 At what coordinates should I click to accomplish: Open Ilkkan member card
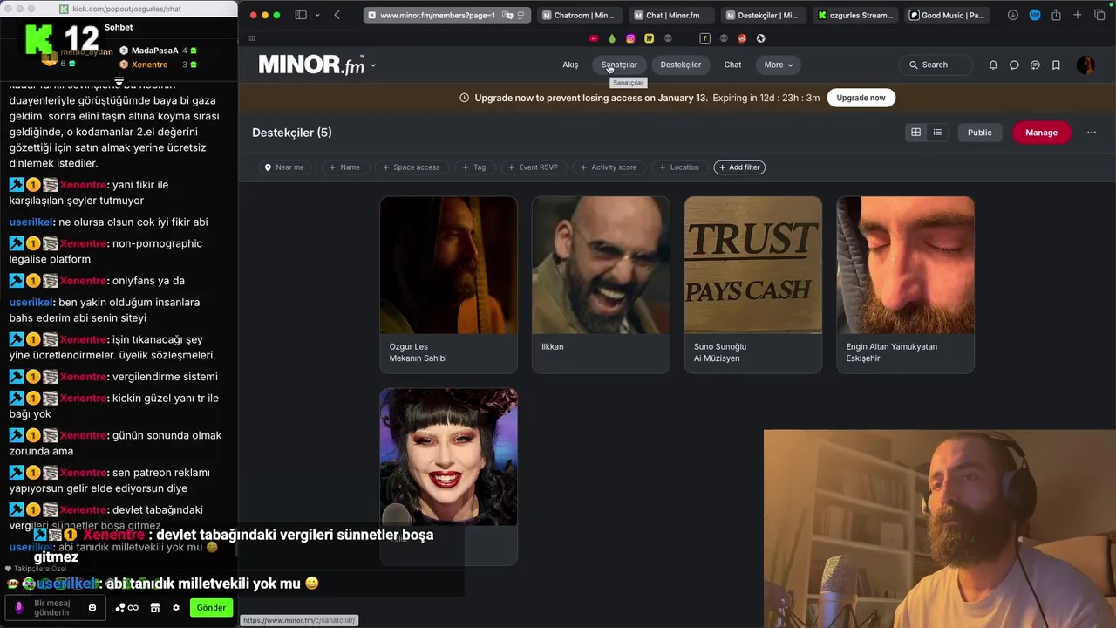[601, 284]
